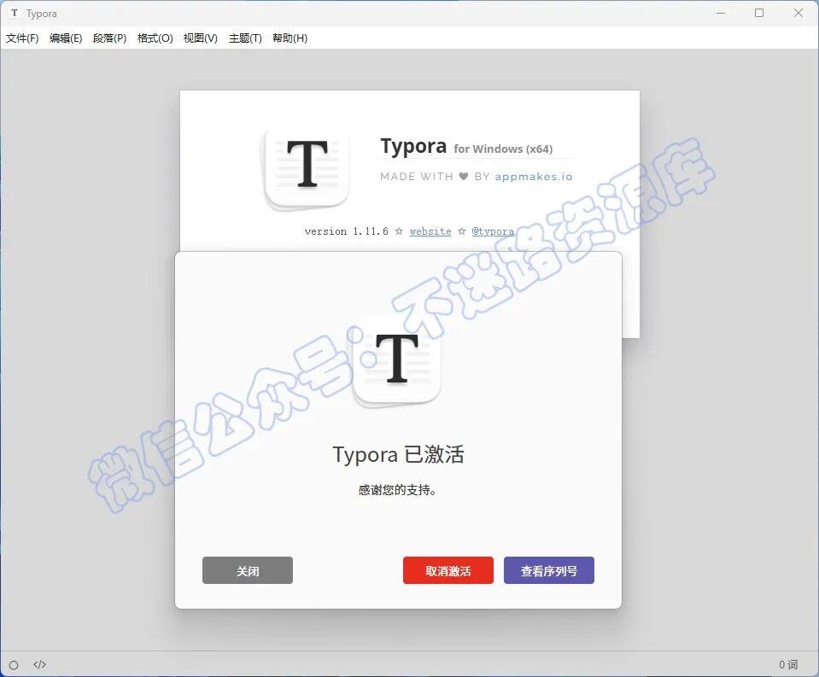Screen dimensions: 819x677
Task: Open the 文件(F) menu
Action: coord(22,38)
